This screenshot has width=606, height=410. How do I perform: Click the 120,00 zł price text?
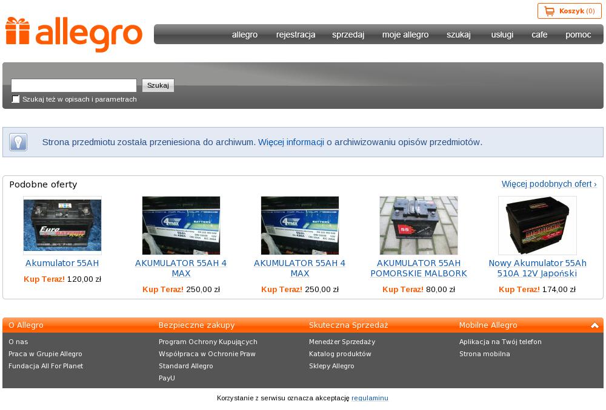[x=84, y=279]
